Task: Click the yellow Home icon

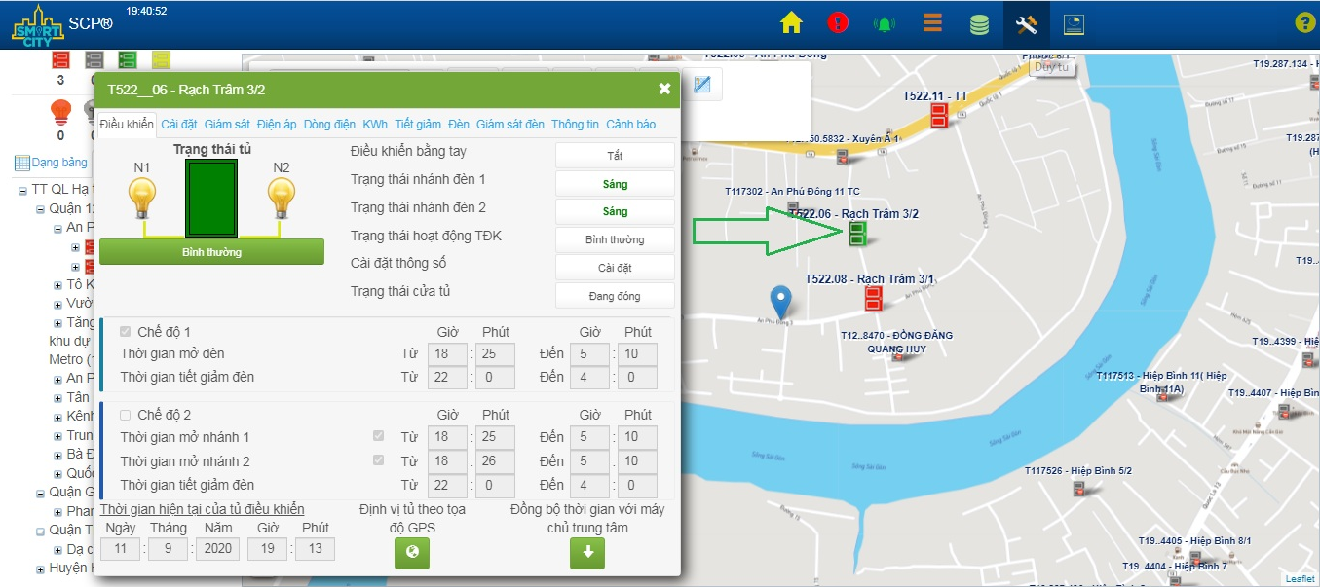Action: (x=791, y=23)
